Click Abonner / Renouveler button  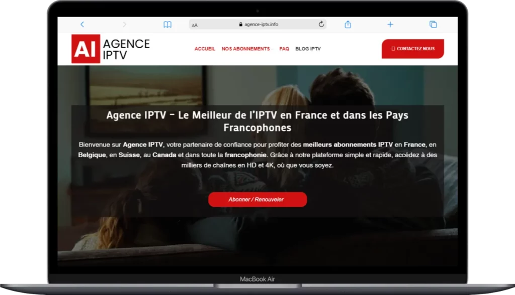coord(257,199)
